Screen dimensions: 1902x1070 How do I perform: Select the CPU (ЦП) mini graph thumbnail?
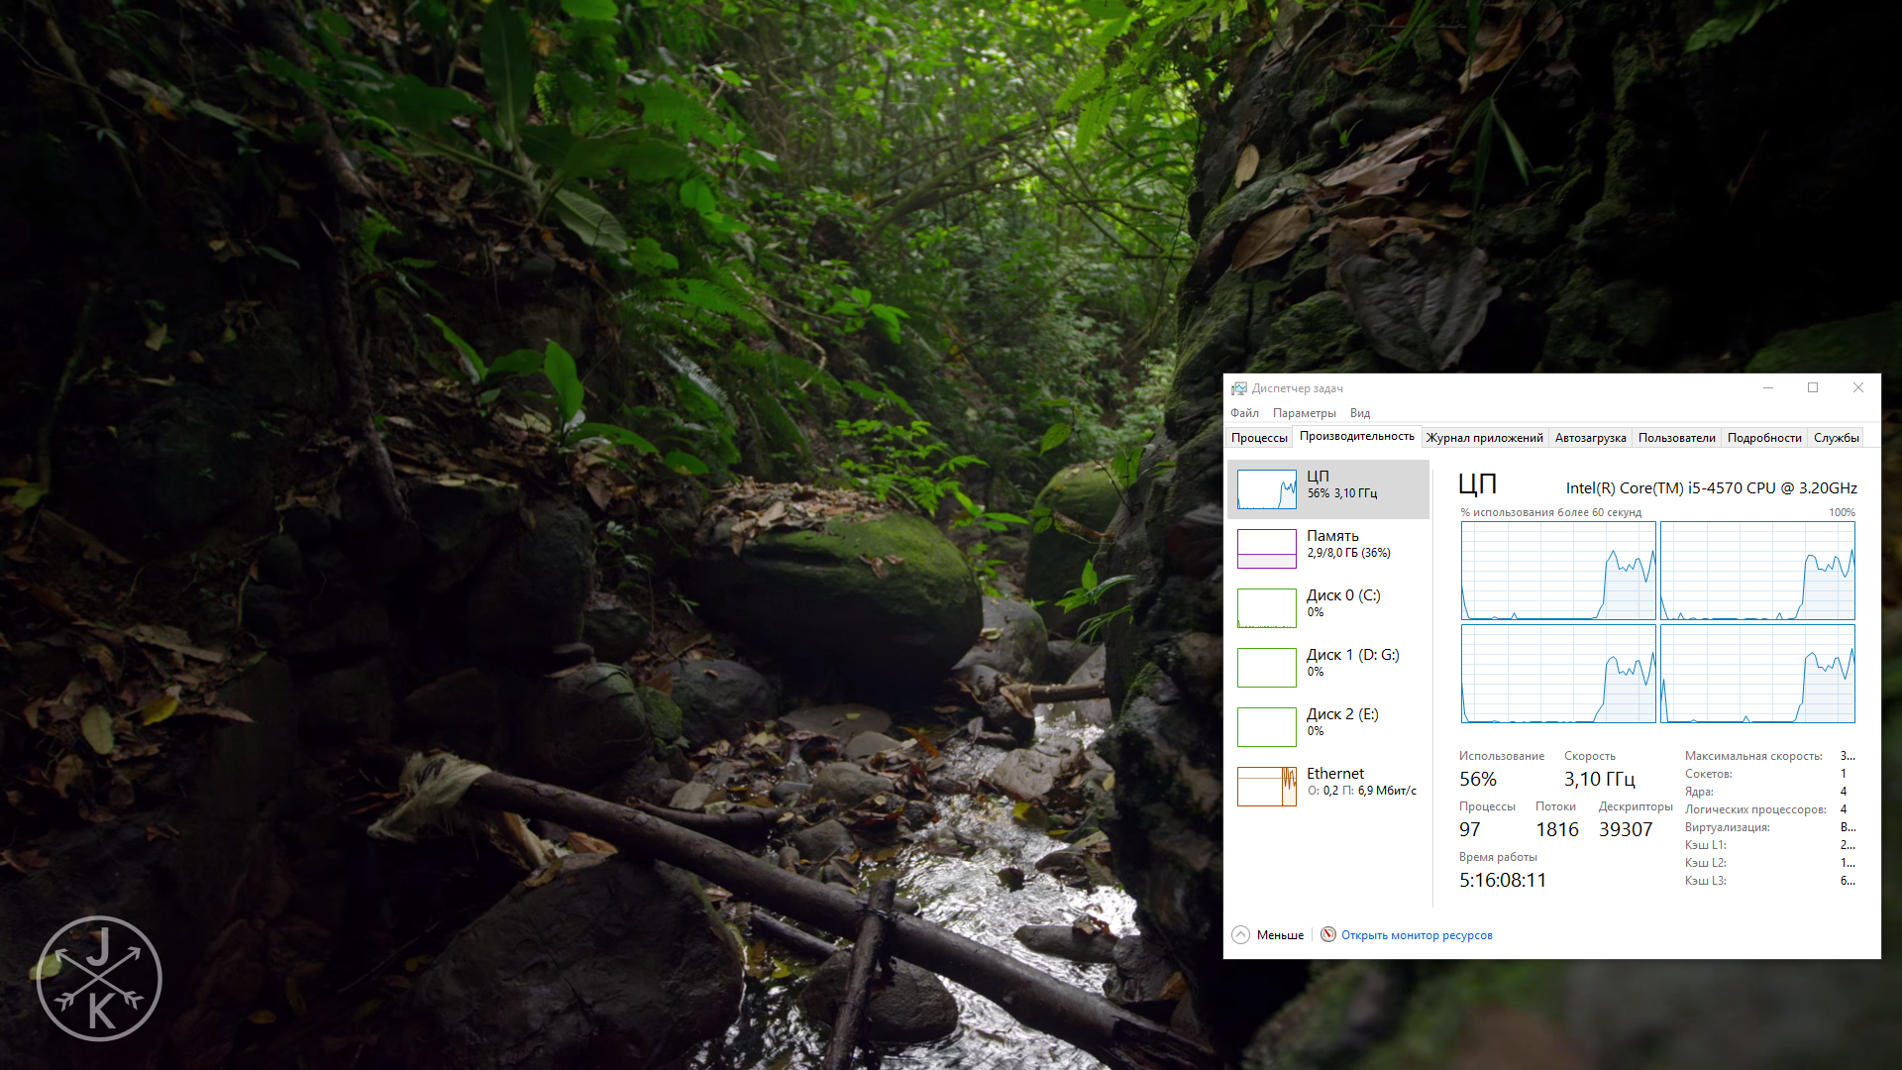pyautogui.click(x=1266, y=489)
